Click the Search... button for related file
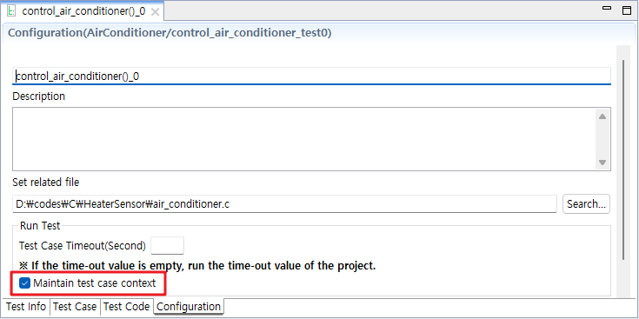Viewport: 639px width, 319px height. tap(587, 203)
